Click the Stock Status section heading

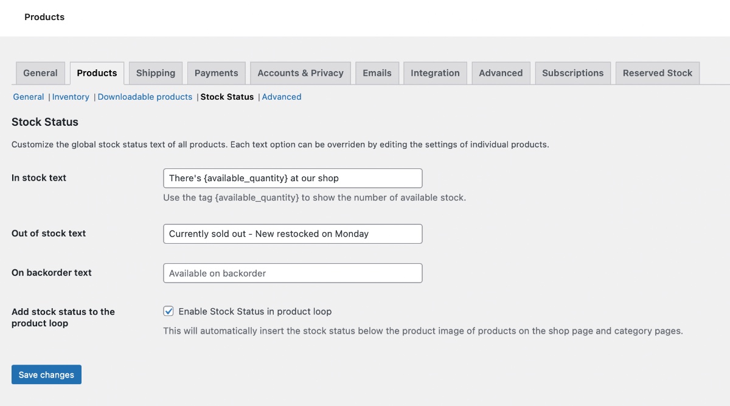click(45, 122)
